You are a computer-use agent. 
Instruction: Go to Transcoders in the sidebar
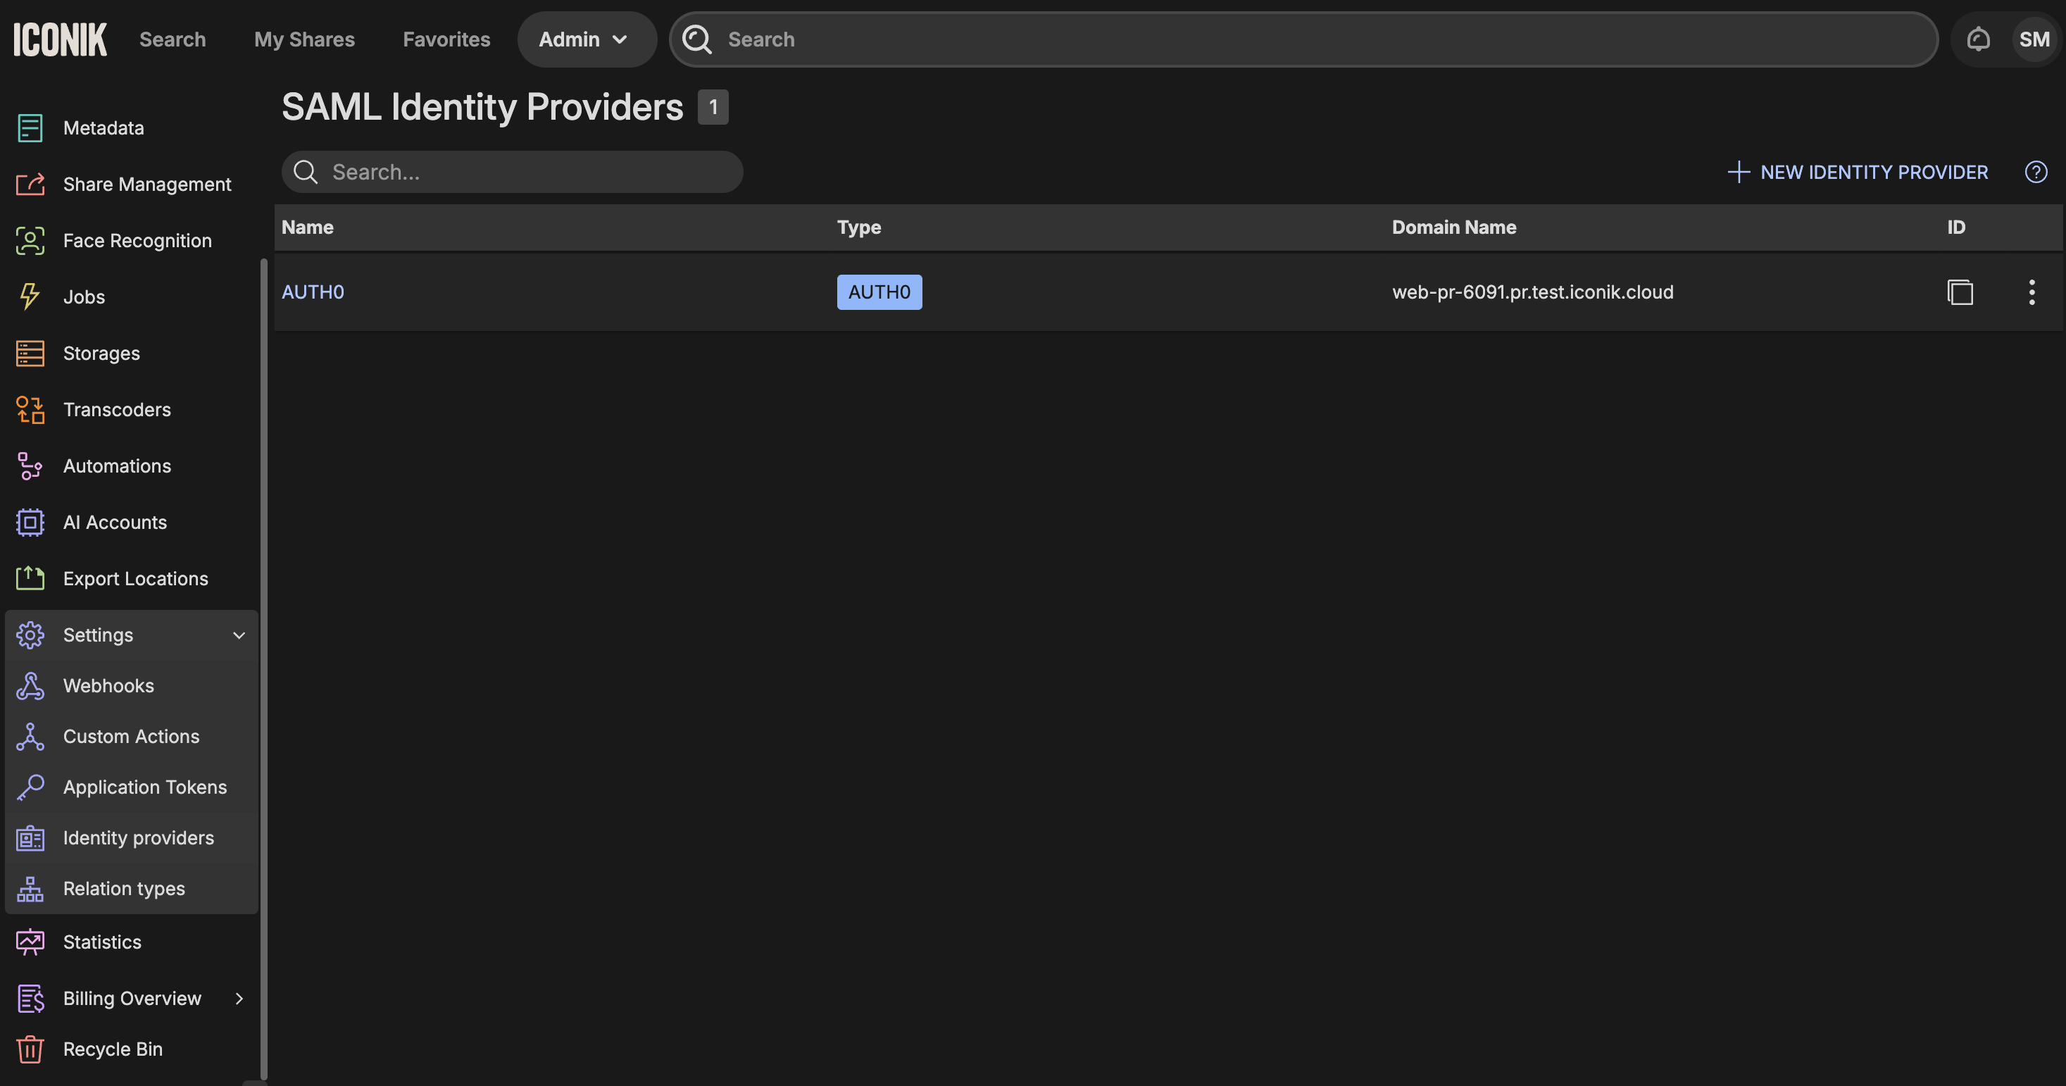click(x=117, y=409)
